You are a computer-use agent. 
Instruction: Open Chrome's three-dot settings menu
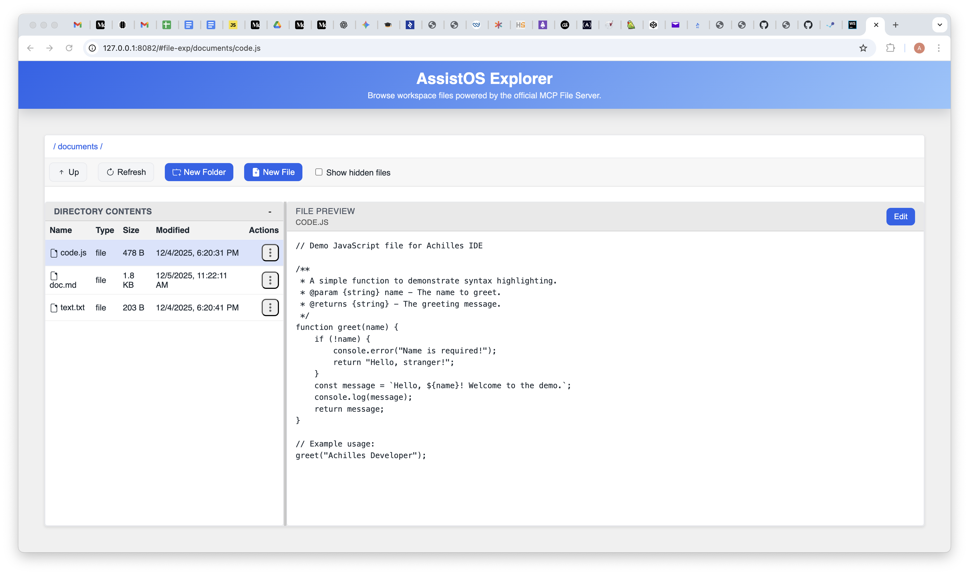(x=939, y=48)
